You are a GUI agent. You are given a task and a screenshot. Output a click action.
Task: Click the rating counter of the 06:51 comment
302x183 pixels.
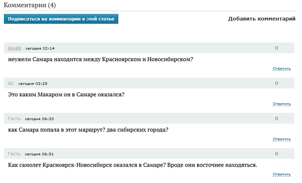tap(277, 154)
